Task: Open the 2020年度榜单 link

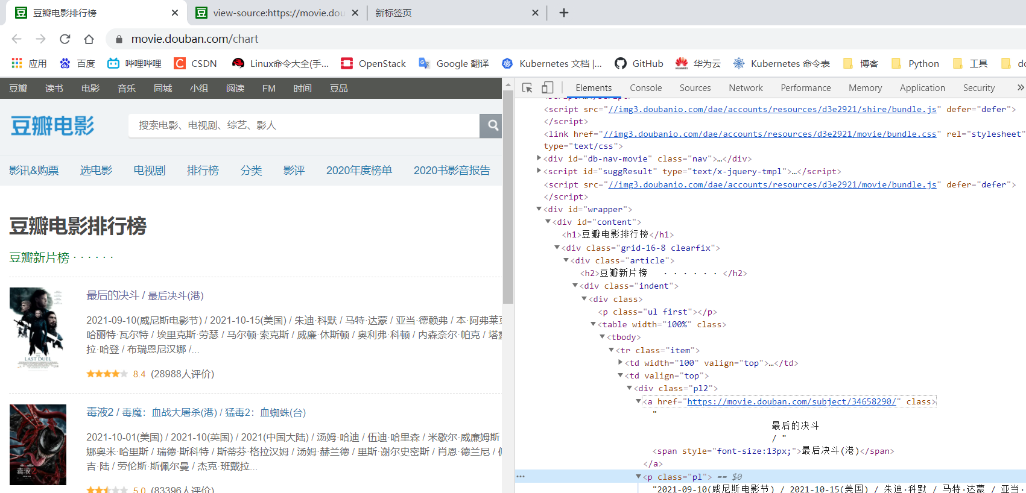Action: (x=359, y=171)
